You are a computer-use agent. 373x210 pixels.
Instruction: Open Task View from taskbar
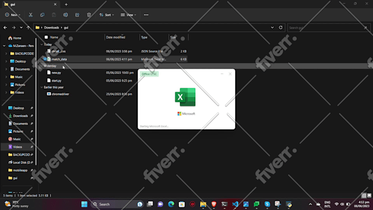[x=150, y=204]
